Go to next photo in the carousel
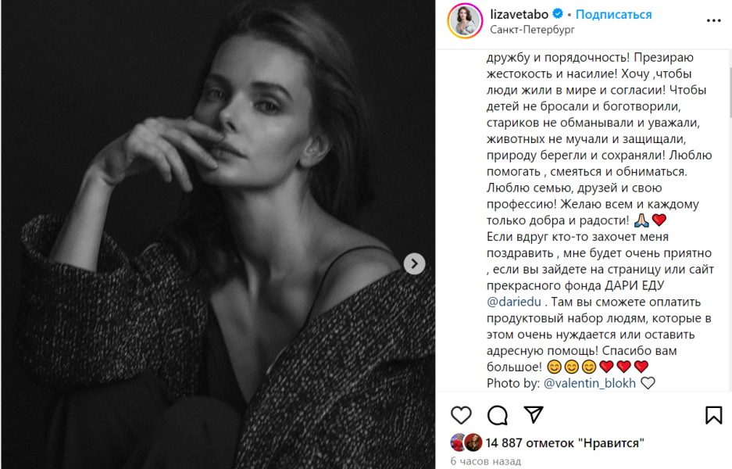The image size is (732, 469). coord(414,263)
